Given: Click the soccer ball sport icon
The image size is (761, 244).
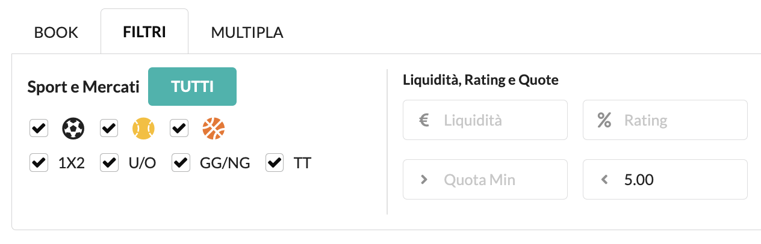Looking at the screenshot, I should point(73,128).
